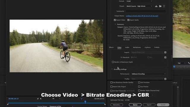Enable Import Into Project checkbox
The image size is (190, 107).
[x=111, y=86]
